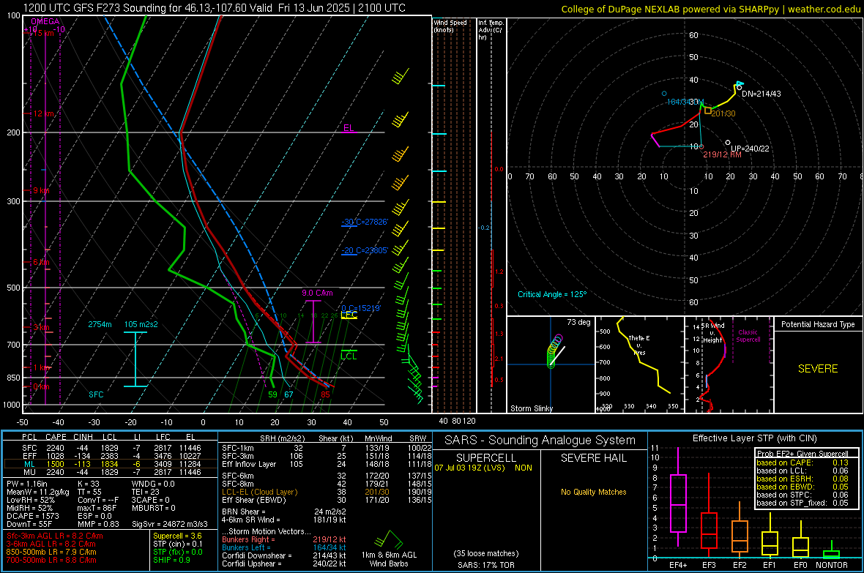The width and height of the screenshot is (864, 573).
Task: Click the -30 C=27826' height label
Action: 365,222
